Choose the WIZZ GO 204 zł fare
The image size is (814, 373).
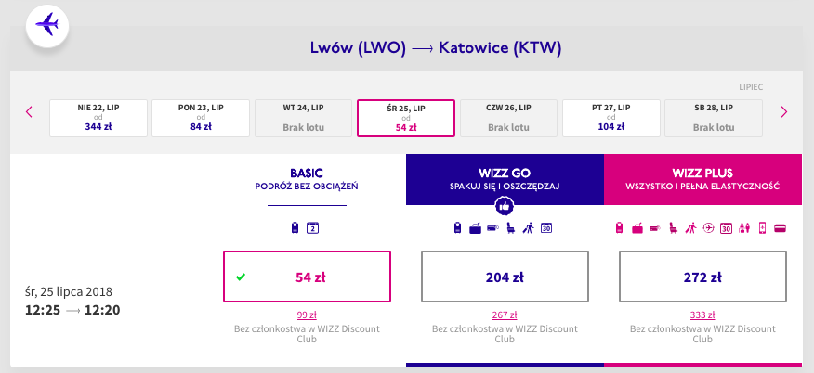[505, 277]
